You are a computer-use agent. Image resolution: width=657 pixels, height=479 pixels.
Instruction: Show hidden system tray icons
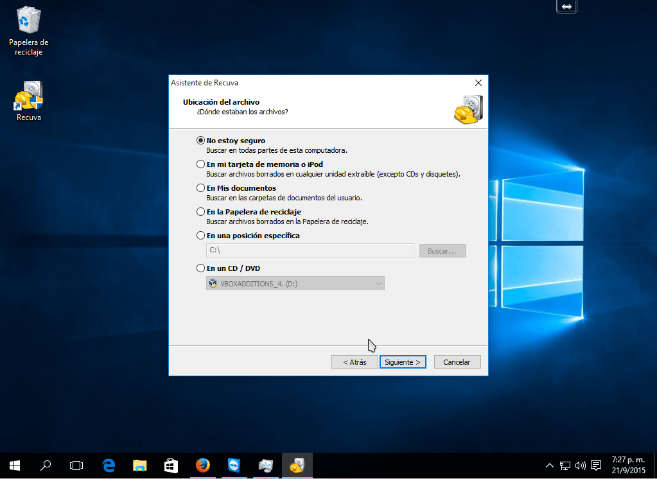(x=550, y=466)
